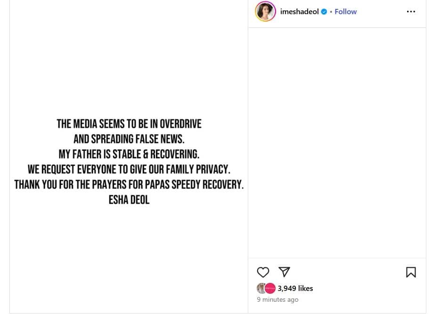Save the post with the bookmark icon
This screenshot has height=314, width=440.
(x=411, y=272)
